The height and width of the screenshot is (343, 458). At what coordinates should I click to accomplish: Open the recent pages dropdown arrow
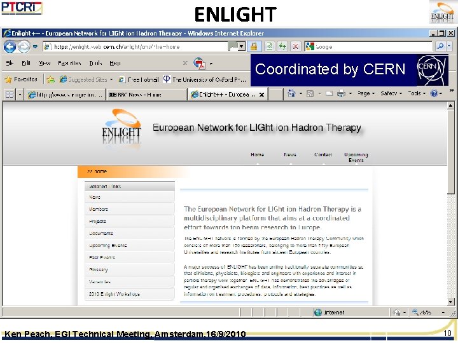click(x=35, y=46)
